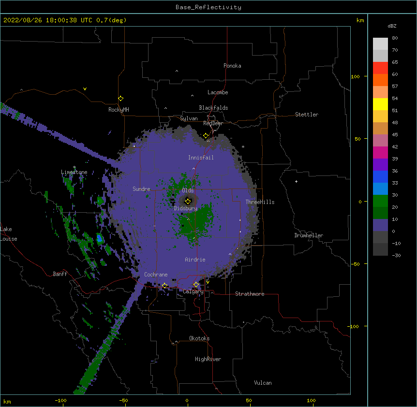Click the RockyMH label
This screenshot has width=417, height=407.
coord(119,110)
